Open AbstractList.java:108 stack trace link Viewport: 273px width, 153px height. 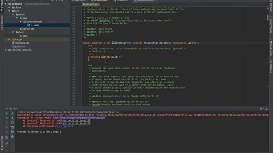click(x=76, y=123)
